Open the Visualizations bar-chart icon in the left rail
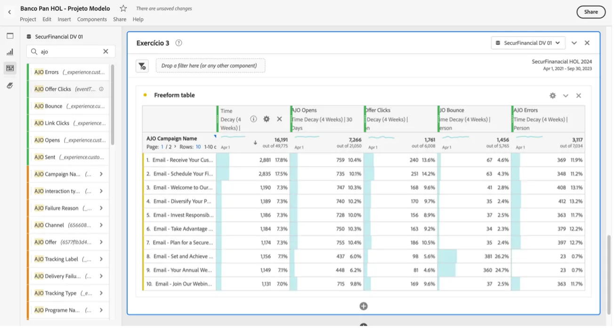The height and width of the screenshot is (328, 614). tap(10, 52)
